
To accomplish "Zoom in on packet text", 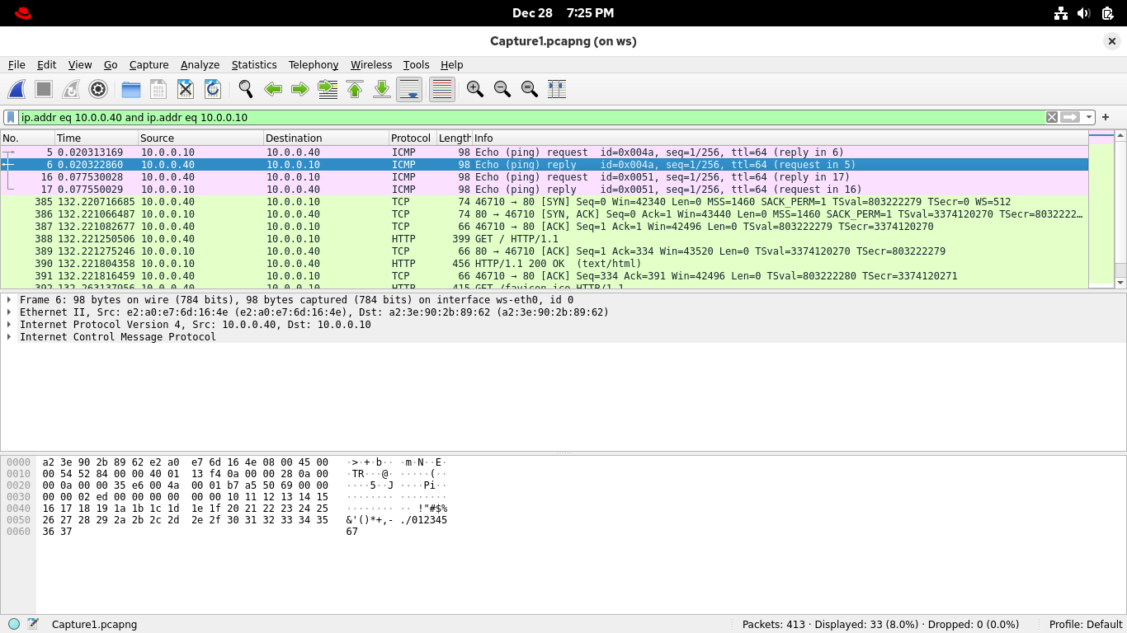I will coord(474,89).
